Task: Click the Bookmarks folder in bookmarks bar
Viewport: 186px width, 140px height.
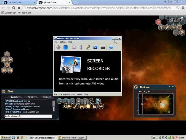Action: [25, 13]
